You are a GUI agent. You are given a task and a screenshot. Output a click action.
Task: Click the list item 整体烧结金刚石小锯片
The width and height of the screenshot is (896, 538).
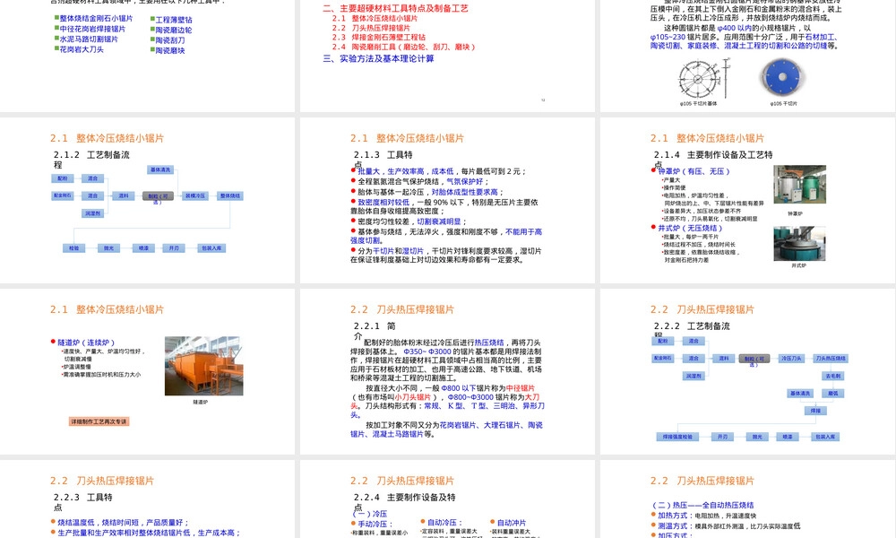click(x=94, y=18)
